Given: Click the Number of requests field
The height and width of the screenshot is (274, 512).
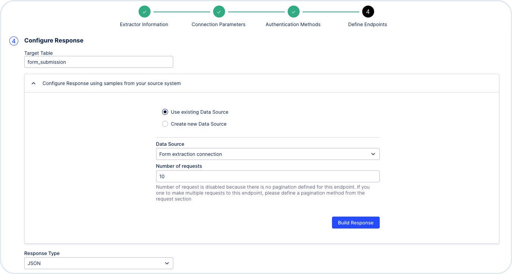Looking at the screenshot, I should [x=268, y=176].
